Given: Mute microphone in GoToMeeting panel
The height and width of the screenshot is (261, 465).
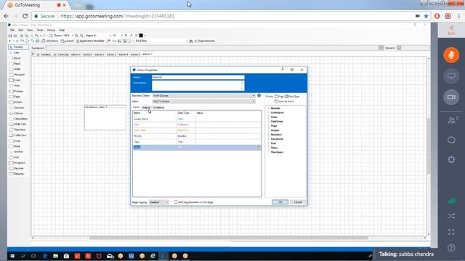Looking at the screenshot, I should coord(451,55).
